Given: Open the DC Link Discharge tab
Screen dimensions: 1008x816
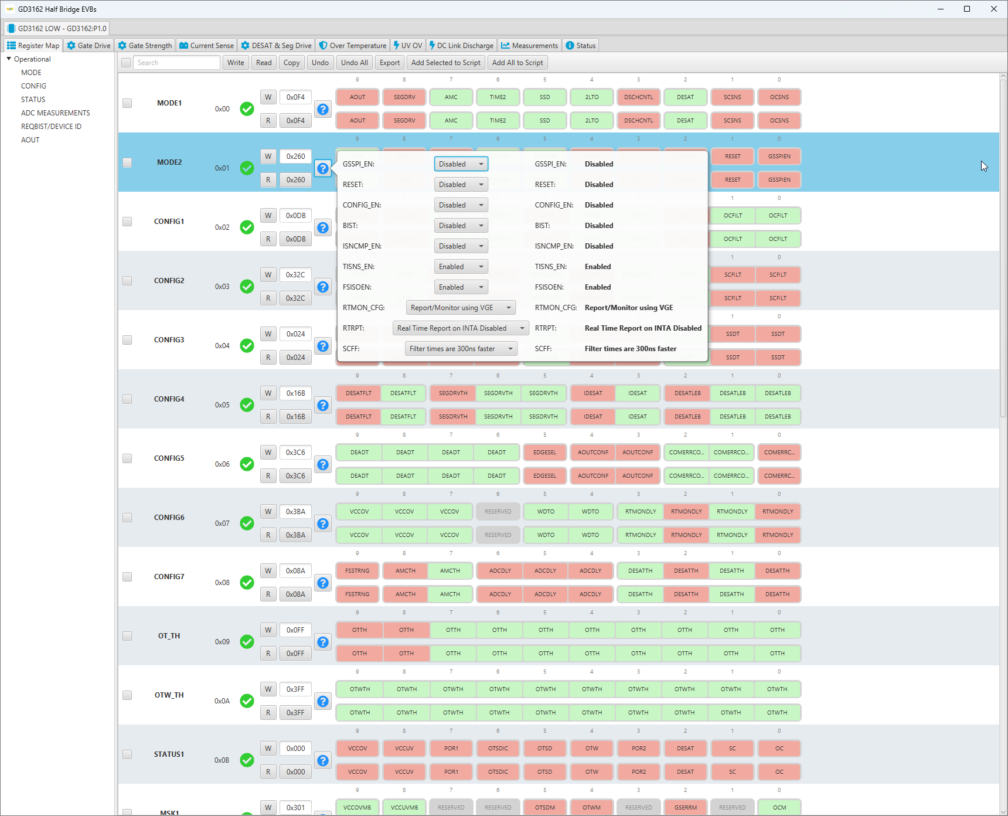Looking at the screenshot, I should pos(461,46).
